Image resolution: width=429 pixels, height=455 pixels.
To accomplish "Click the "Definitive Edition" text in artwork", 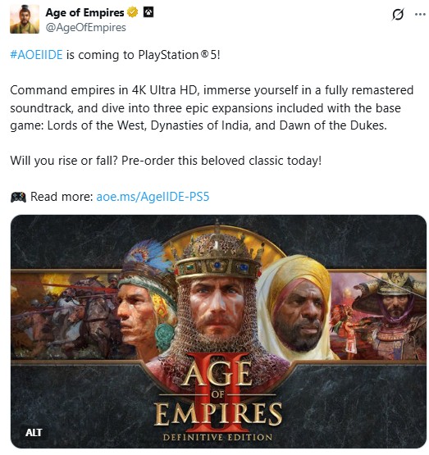I will coord(217,437).
